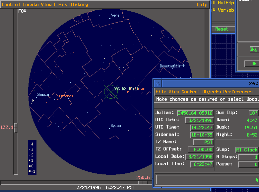This screenshot has height=192, width=259.
Task: Click the star Shaula on the map
Action: (x=36, y=97)
